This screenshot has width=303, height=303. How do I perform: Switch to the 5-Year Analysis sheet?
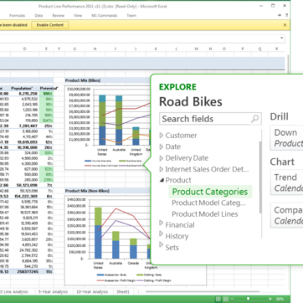tap(53, 292)
